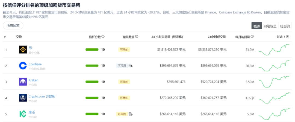This screenshot has height=122, width=295.
Task: Click the Binance exchange logo icon
Action: (23, 50)
